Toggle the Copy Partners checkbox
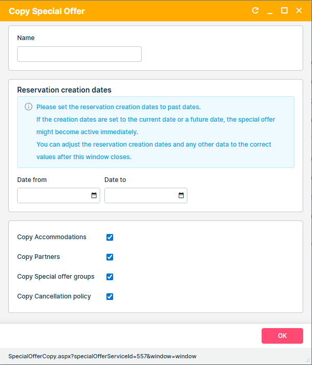This screenshot has height=365, width=312. tap(110, 257)
